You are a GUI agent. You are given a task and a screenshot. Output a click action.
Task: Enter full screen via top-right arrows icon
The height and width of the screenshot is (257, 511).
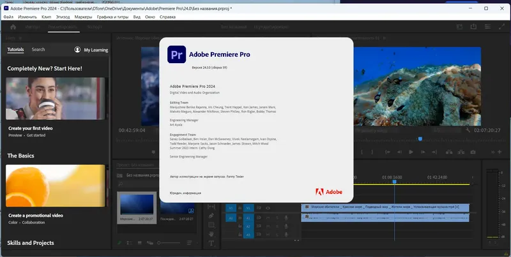[x=501, y=27]
